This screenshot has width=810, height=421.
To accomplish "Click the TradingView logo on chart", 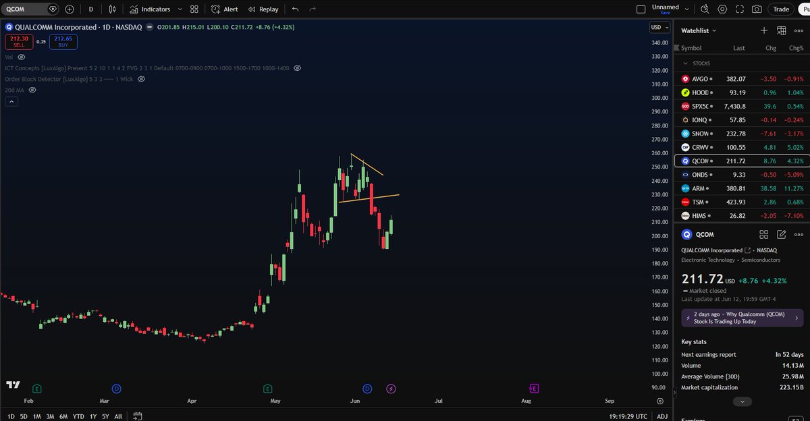I will pos(13,385).
